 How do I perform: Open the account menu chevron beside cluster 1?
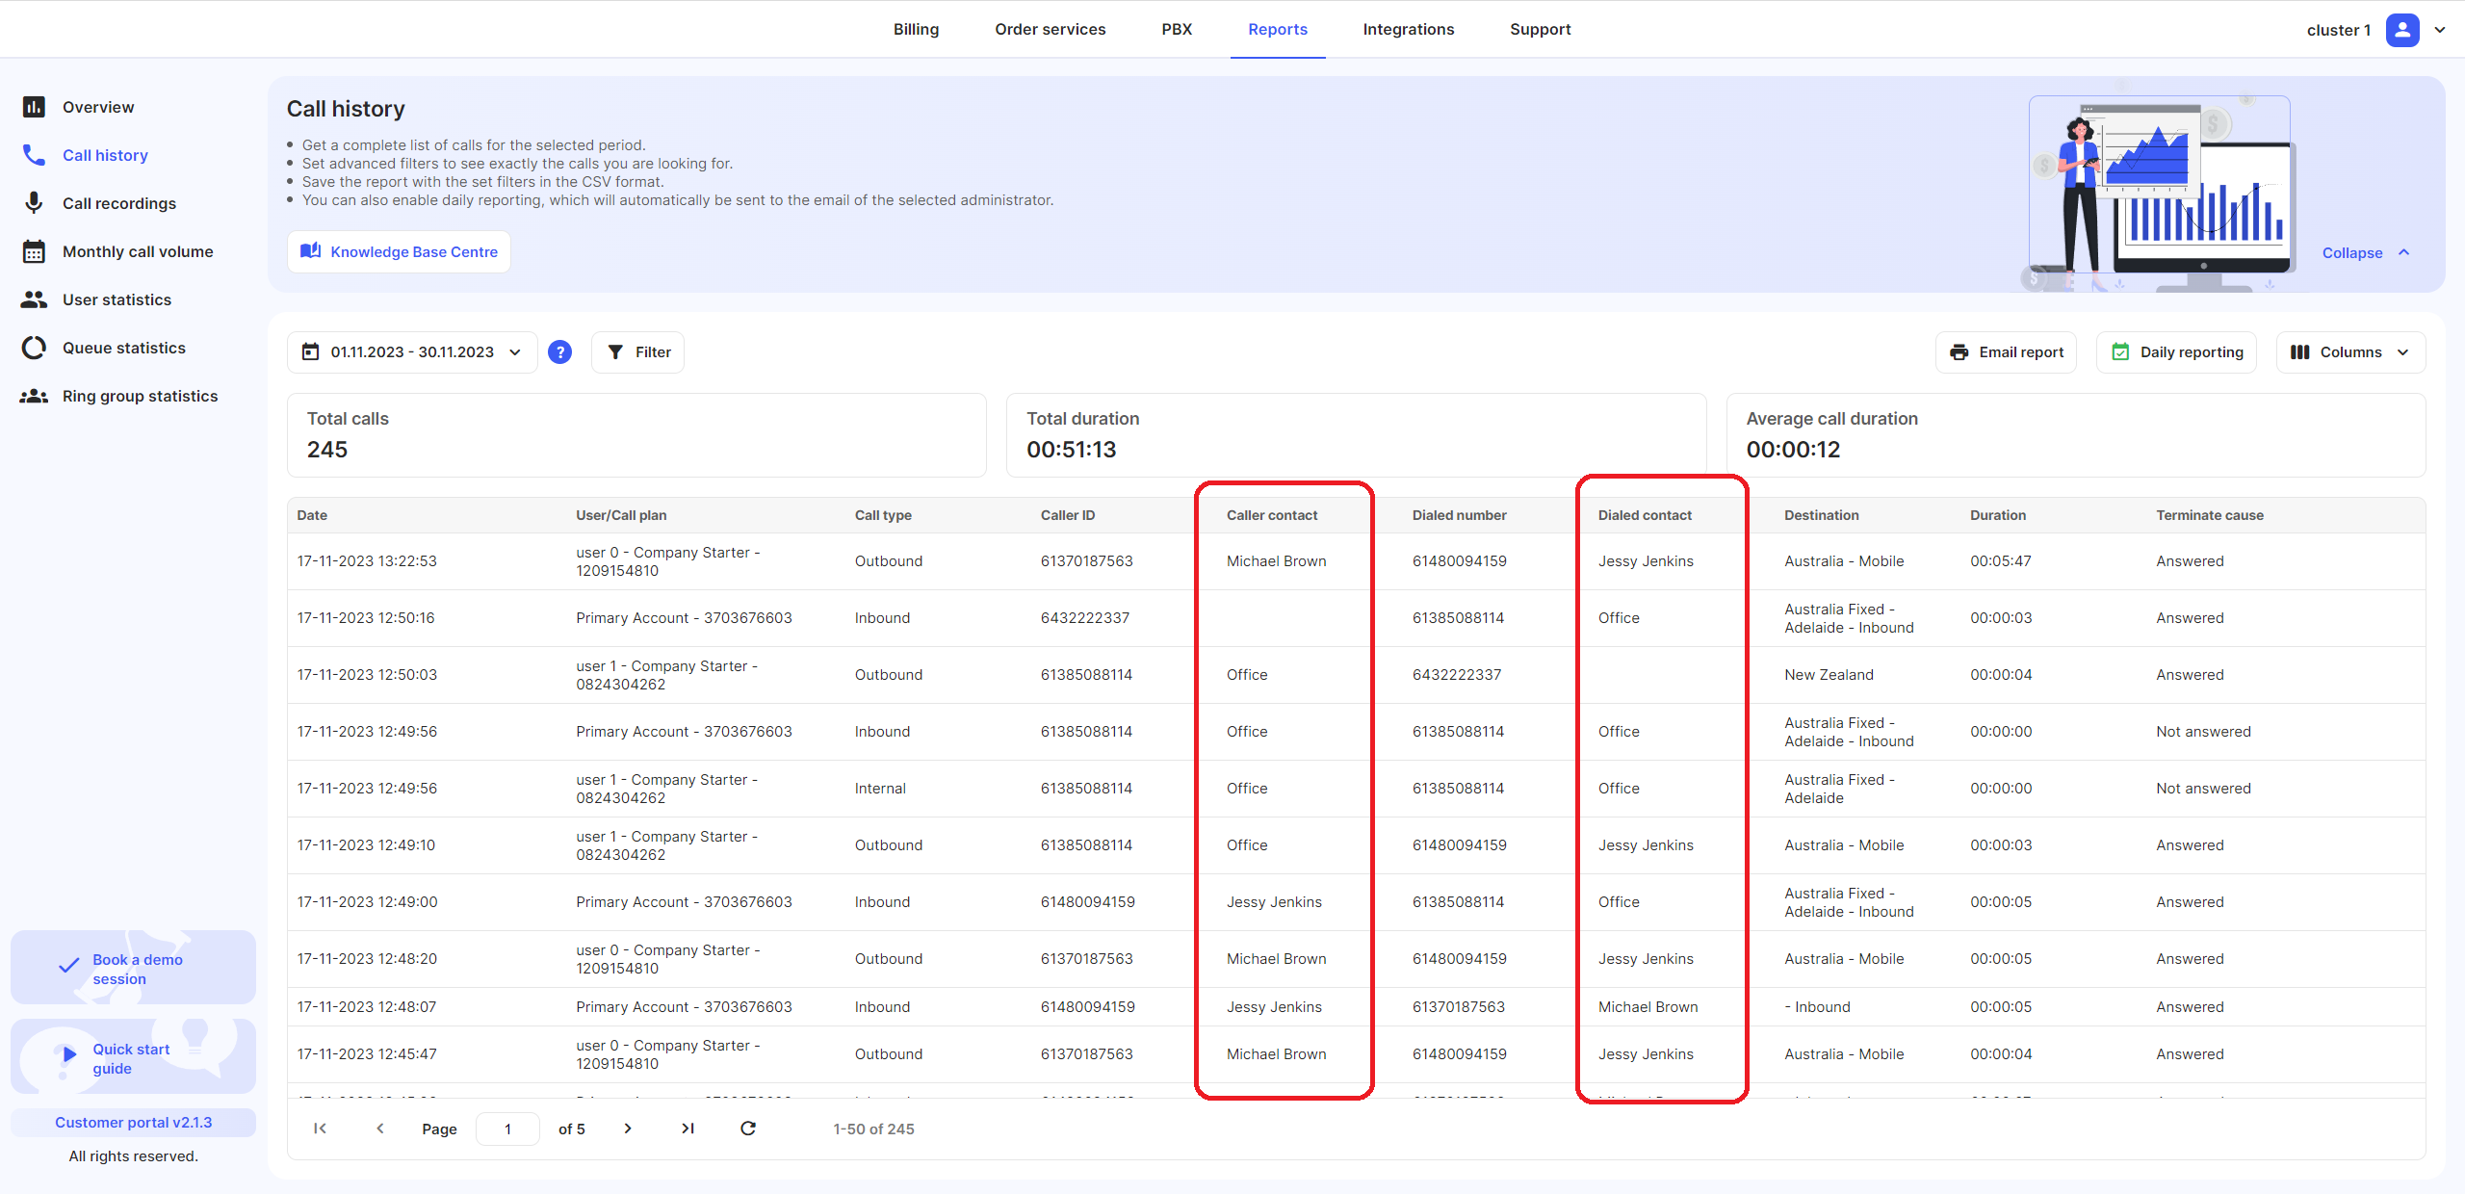(2440, 30)
